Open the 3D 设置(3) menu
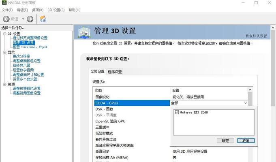Screen dimensions: 276x162 (56, 10)
